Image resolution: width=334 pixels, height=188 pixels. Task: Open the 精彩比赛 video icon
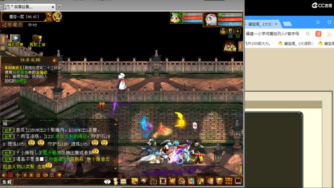tap(15, 39)
